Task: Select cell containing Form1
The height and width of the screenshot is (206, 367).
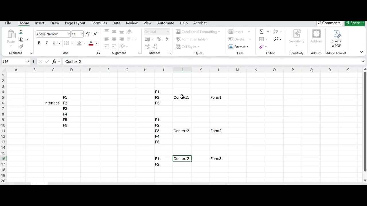Action: point(219,98)
